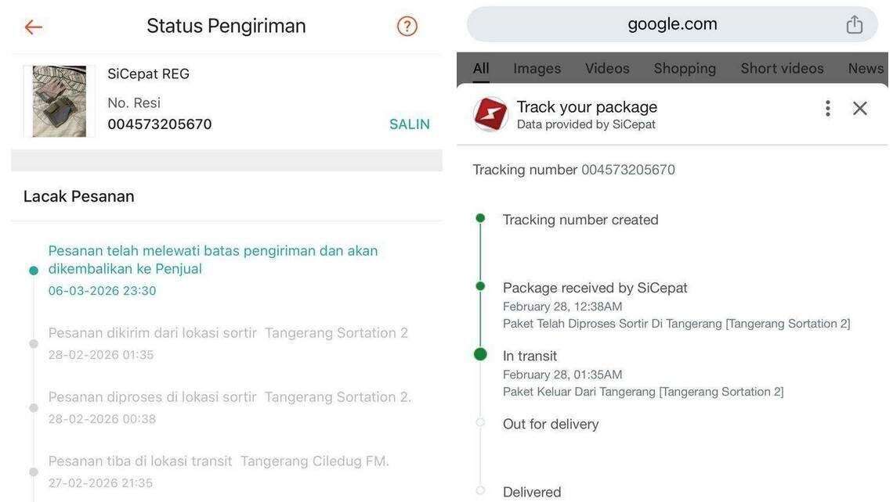Screen dimensions: 893x502
Task: Tap the Out for delivery step marker
Action: (x=481, y=422)
